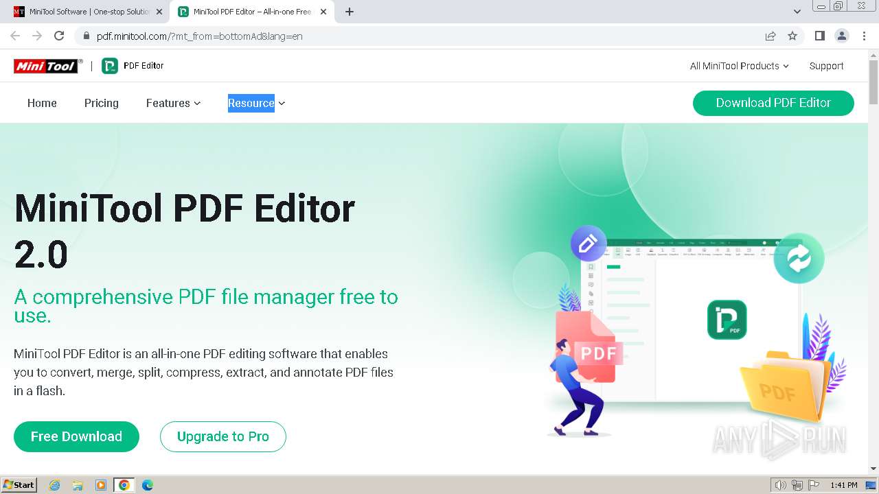
Task: Launch Internet Explorer from taskbar
Action: [55, 485]
